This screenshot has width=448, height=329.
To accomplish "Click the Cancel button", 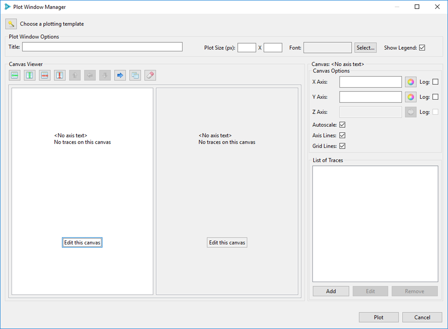I will pos(422,317).
